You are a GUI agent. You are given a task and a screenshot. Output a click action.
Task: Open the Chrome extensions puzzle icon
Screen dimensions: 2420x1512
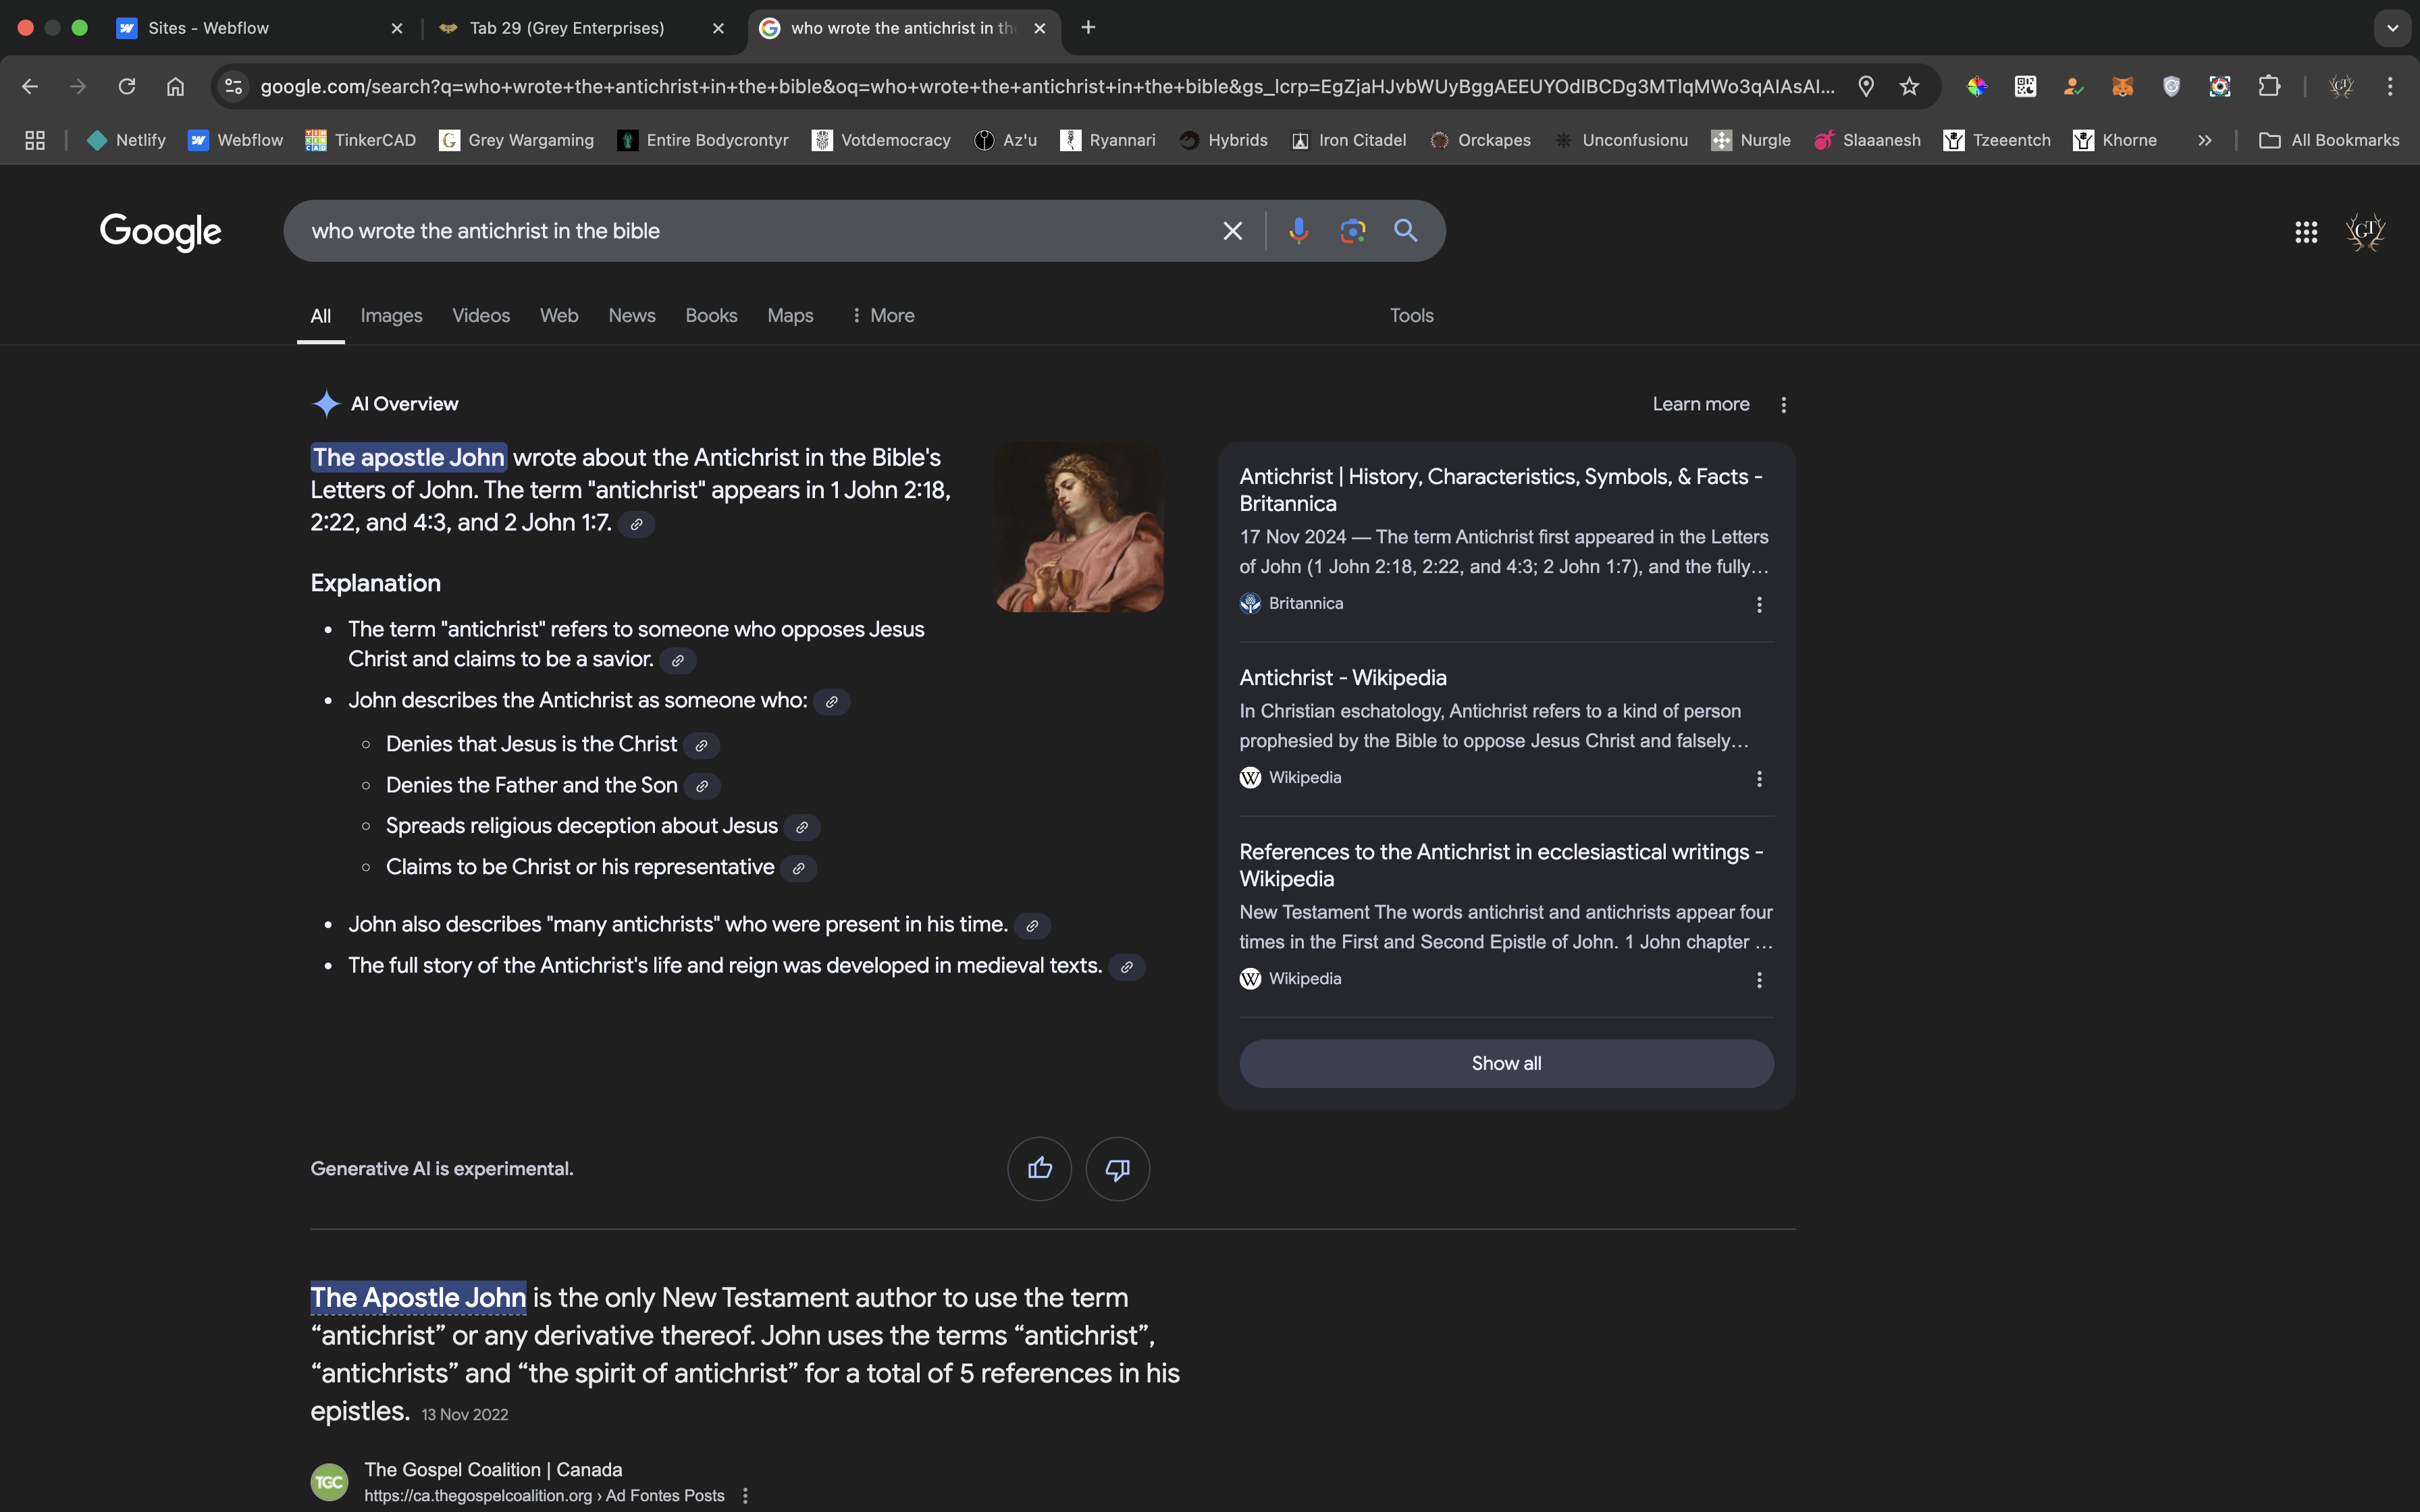(x=2269, y=87)
